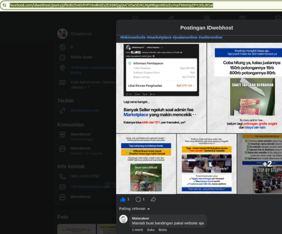Viewport: 282px width, 234px height.
Task: Click the IDwebhost page logo avatar
Action: click(63, 34)
